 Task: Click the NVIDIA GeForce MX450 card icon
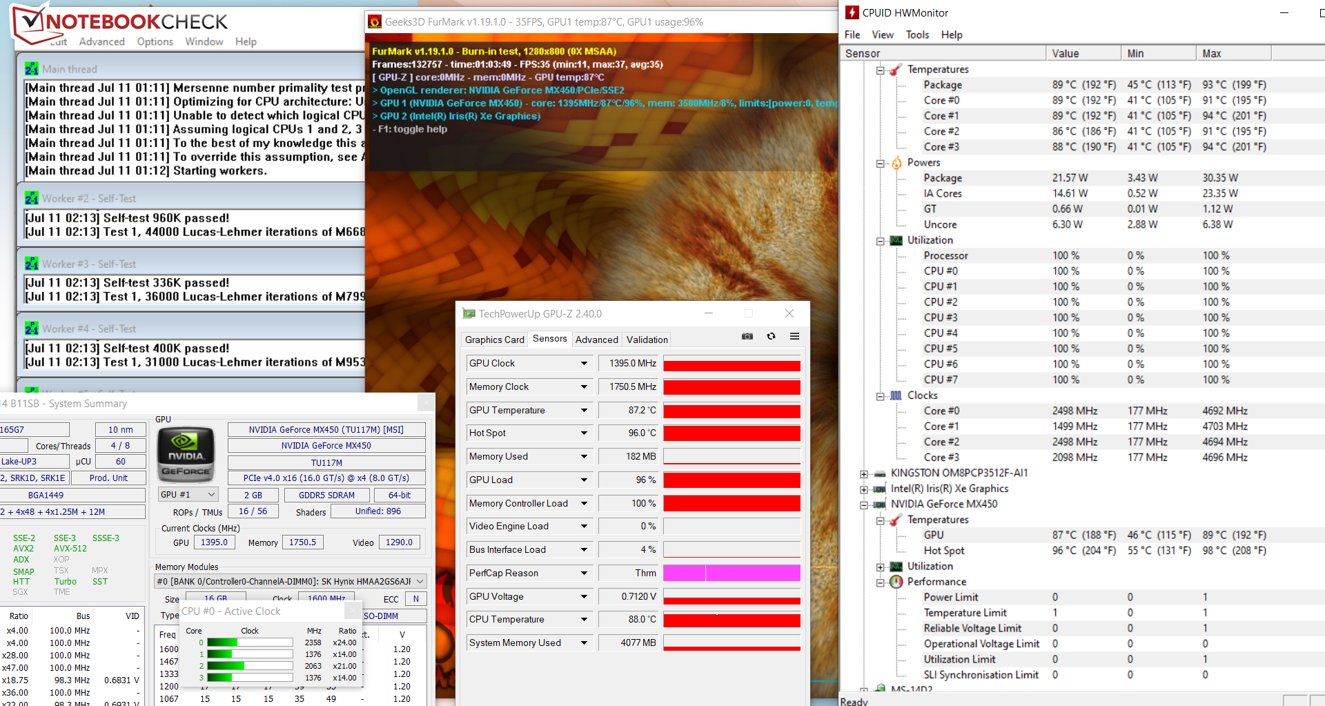point(880,504)
